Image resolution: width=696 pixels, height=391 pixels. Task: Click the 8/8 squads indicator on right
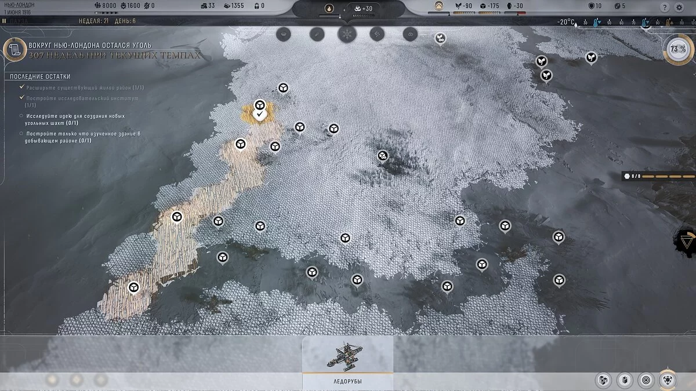(658, 176)
